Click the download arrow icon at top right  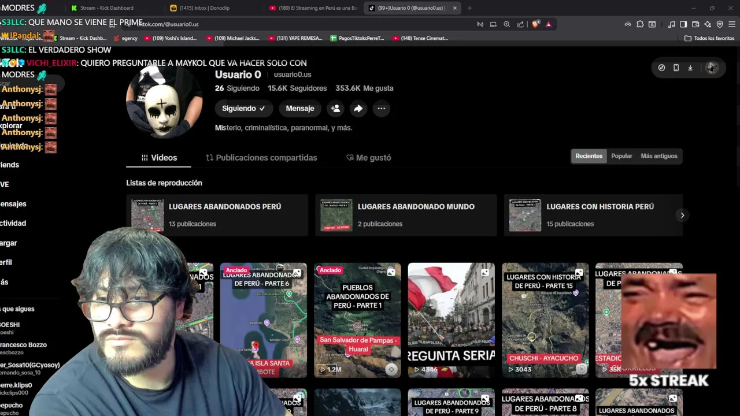click(690, 68)
